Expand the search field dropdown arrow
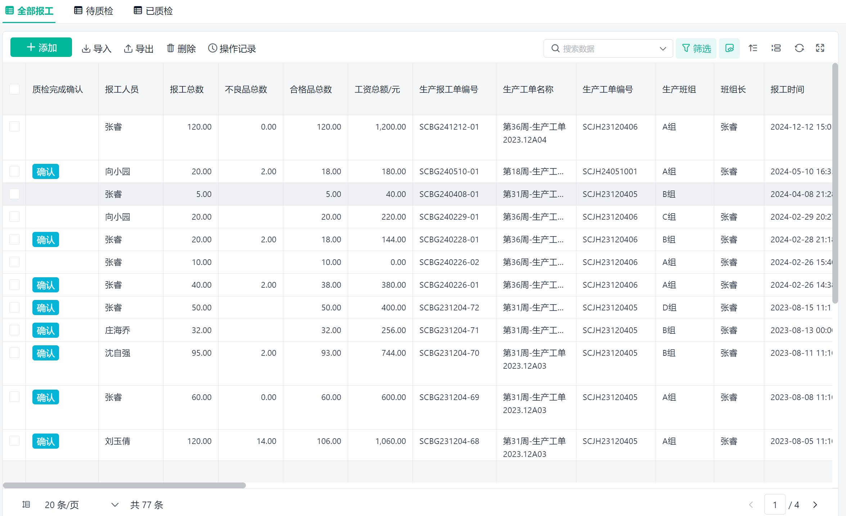The height and width of the screenshot is (516, 846). 663,49
